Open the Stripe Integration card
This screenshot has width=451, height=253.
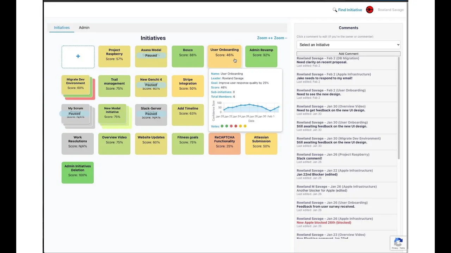(x=188, y=86)
